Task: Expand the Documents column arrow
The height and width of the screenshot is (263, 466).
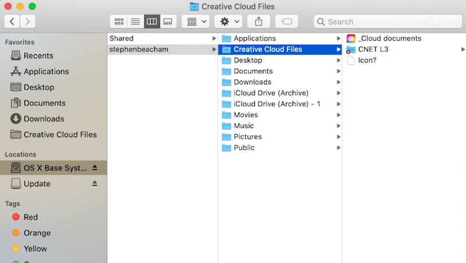Action: click(x=338, y=71)
